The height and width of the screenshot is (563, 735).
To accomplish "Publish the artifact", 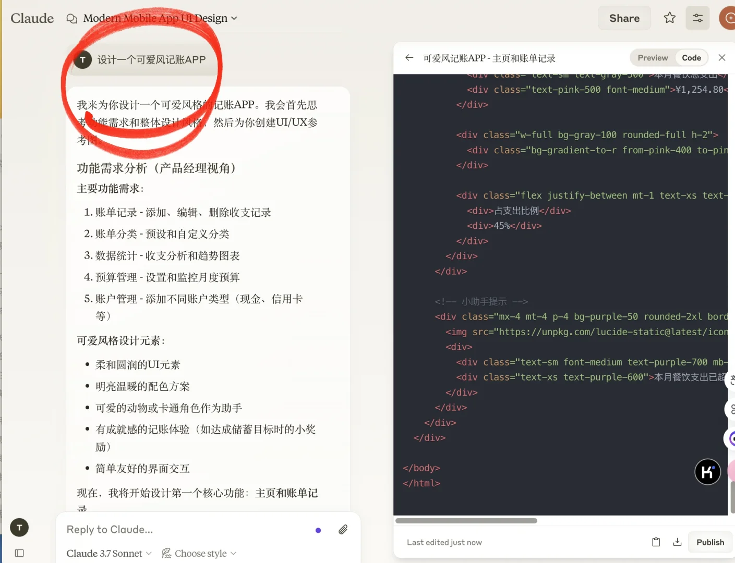I will pyautogui.click(x=709, y=542).
